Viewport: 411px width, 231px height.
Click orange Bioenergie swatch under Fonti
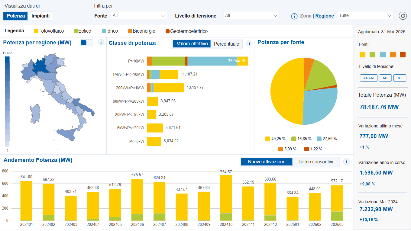pyautogui.click(x=393, y=54)
